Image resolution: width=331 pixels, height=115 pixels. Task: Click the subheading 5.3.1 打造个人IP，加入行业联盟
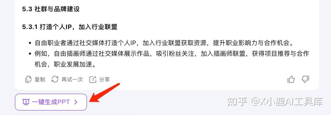coord(70,27)
